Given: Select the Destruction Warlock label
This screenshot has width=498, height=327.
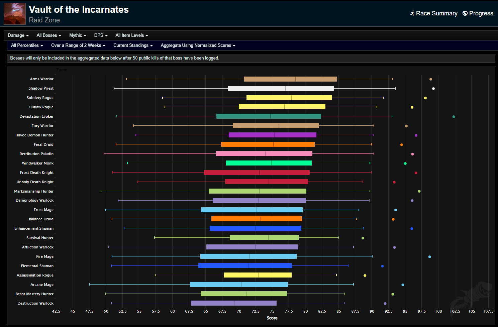Looking at the screenshot, I should [x=35, y=303].
